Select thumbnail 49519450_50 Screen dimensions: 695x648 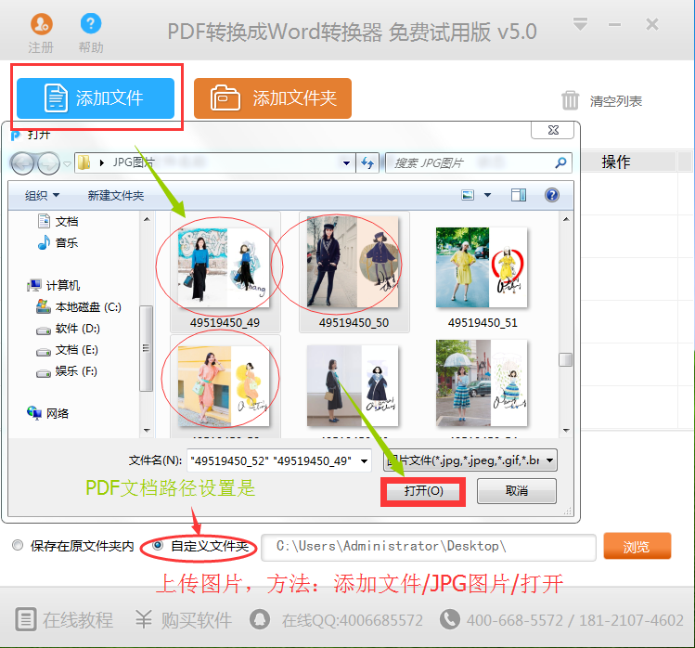click(x=354, y=272)
